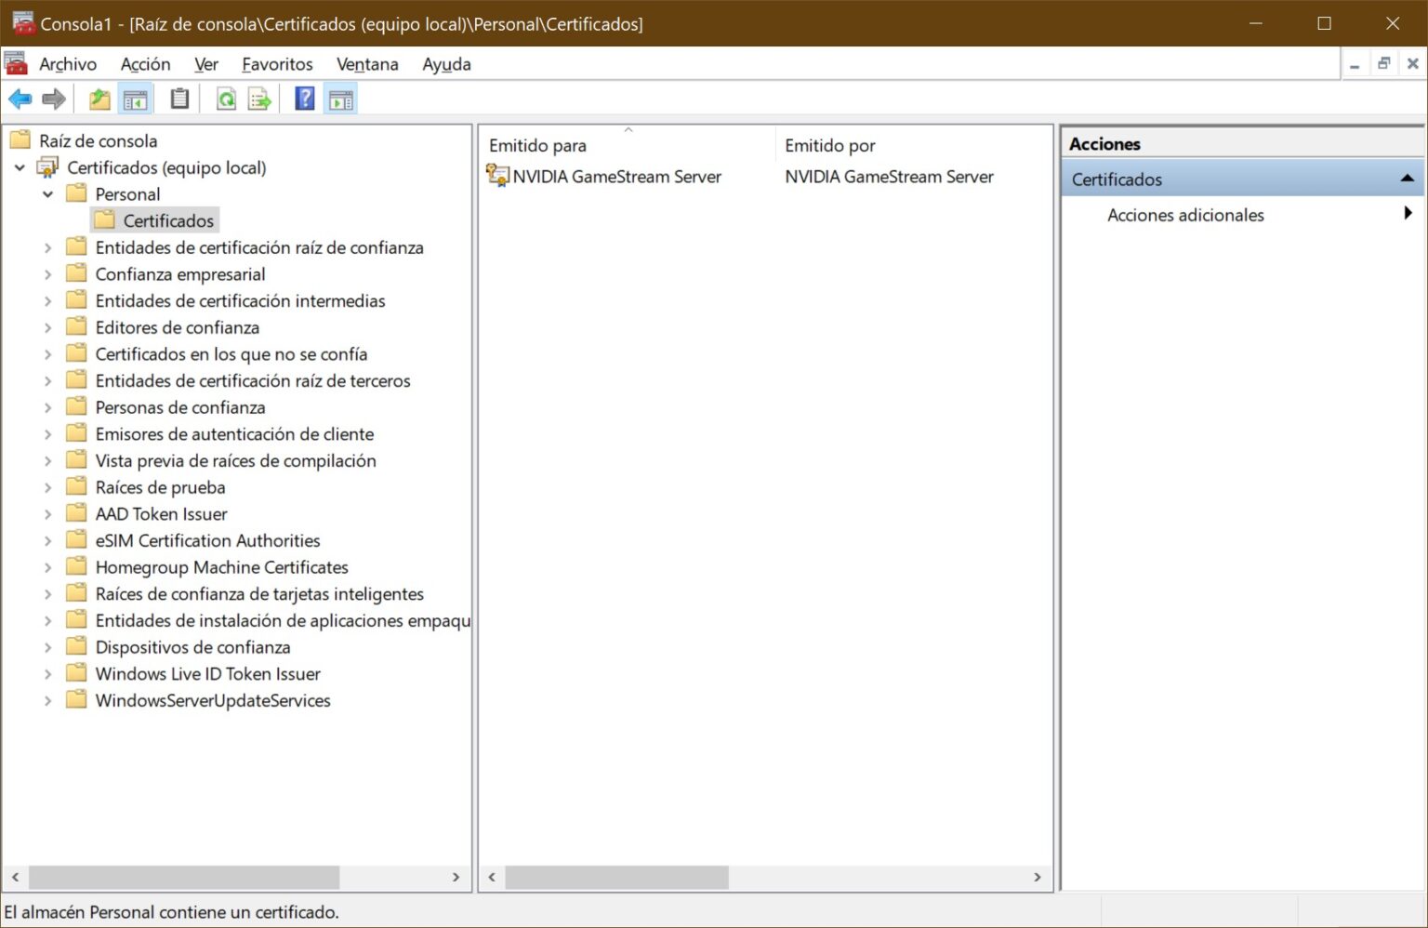Click the Consola1 title bar app icon

tap(23, 23)
